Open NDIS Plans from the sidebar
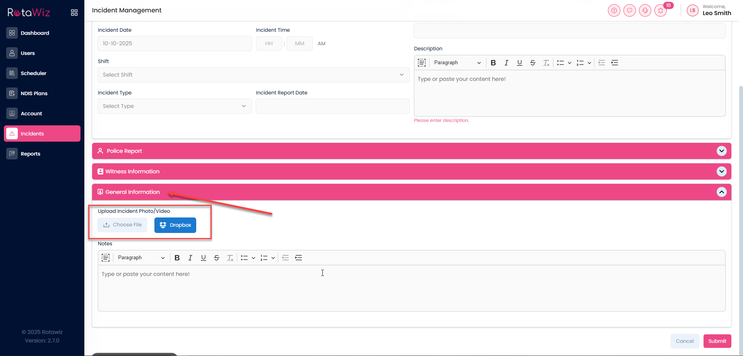The height and width of the screenshot is (356, 743). (34, 93)
